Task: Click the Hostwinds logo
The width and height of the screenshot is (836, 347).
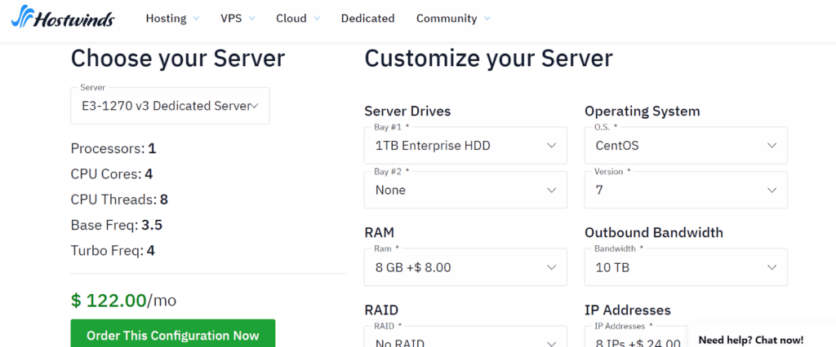Action: coord(62,17)
